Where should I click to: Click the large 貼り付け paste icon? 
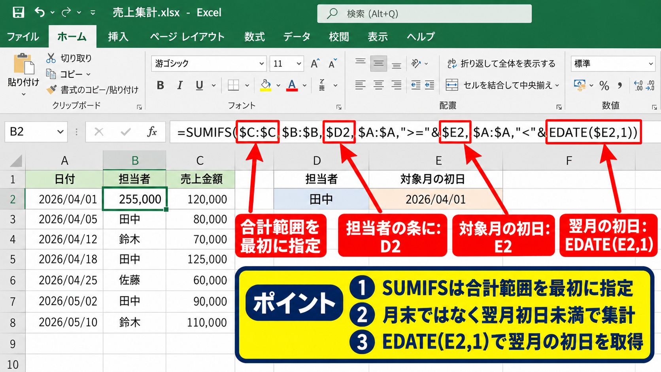23,63
